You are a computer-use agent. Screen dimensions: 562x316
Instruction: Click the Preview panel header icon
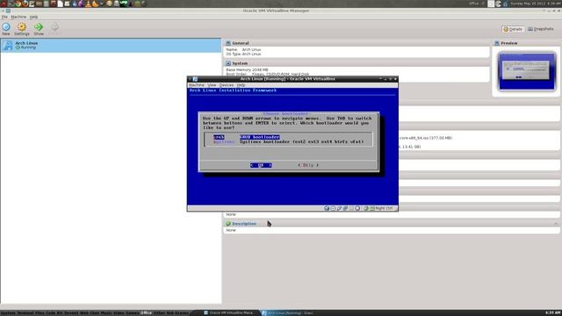tap(497, 43)
